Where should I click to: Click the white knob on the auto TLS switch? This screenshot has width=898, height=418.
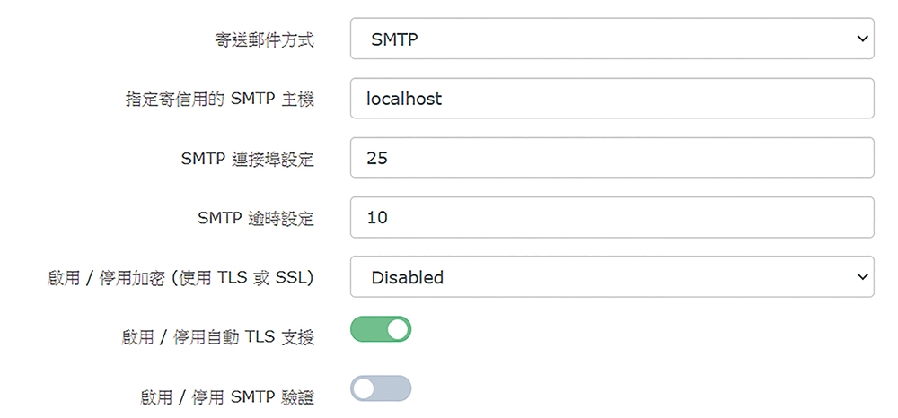(x=398, y=329)
